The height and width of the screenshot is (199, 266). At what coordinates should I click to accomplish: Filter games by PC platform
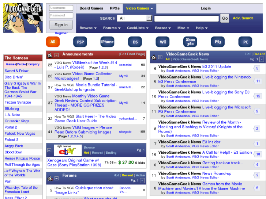(x=245, y=42)
